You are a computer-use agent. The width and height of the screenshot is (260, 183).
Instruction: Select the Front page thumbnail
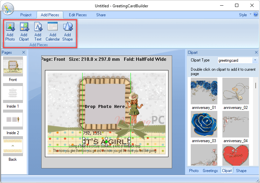[13, 66]
